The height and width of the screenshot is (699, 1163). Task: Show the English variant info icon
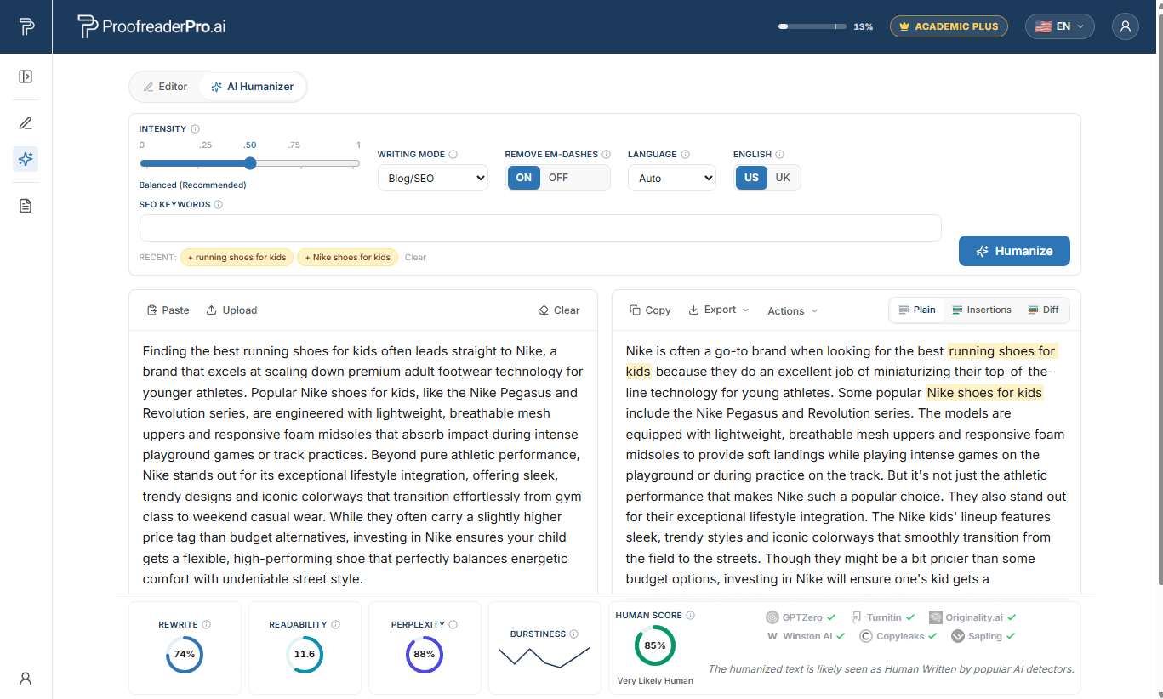coord(780,155)
